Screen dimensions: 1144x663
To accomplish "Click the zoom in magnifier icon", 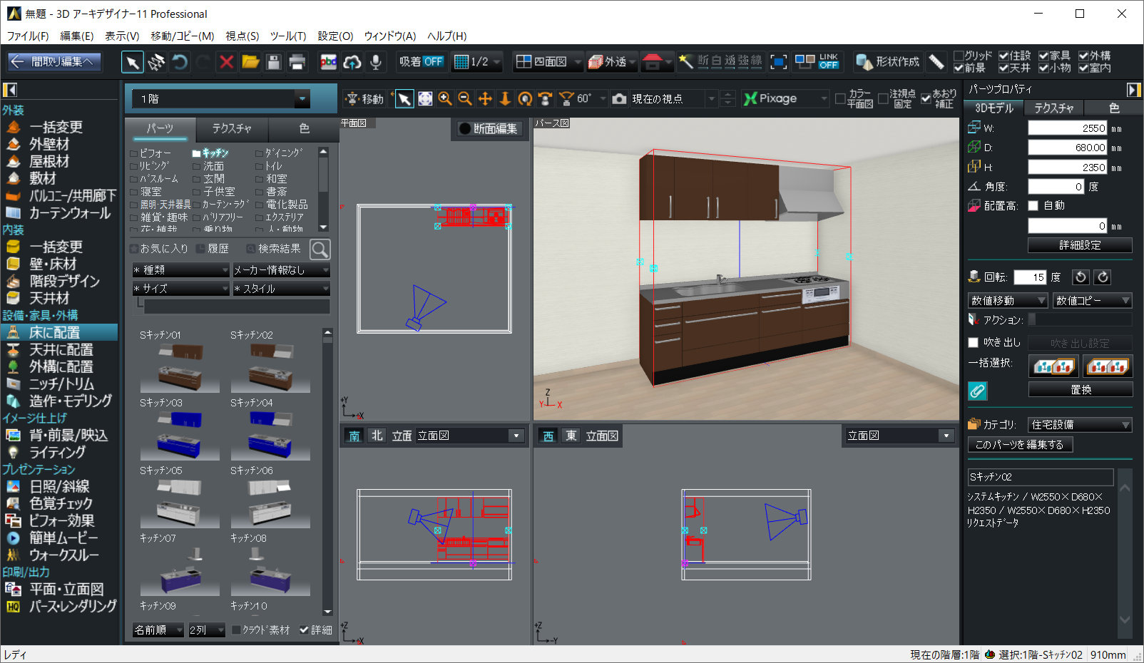I will coord(445,99).
